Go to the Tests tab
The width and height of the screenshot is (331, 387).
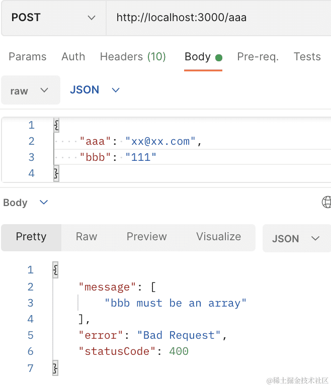coord(307,57)
